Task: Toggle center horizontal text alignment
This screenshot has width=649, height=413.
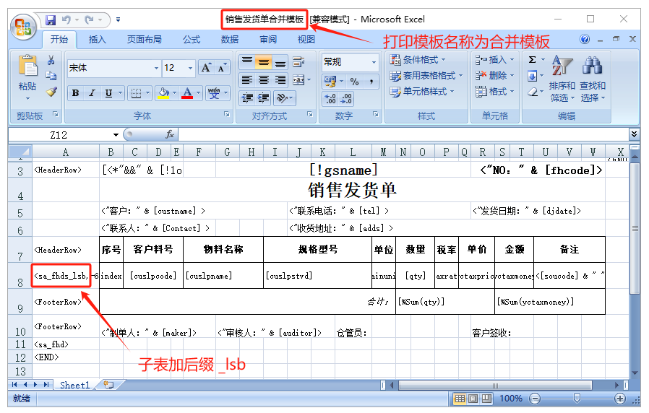Action: click(x=264, y=80)
